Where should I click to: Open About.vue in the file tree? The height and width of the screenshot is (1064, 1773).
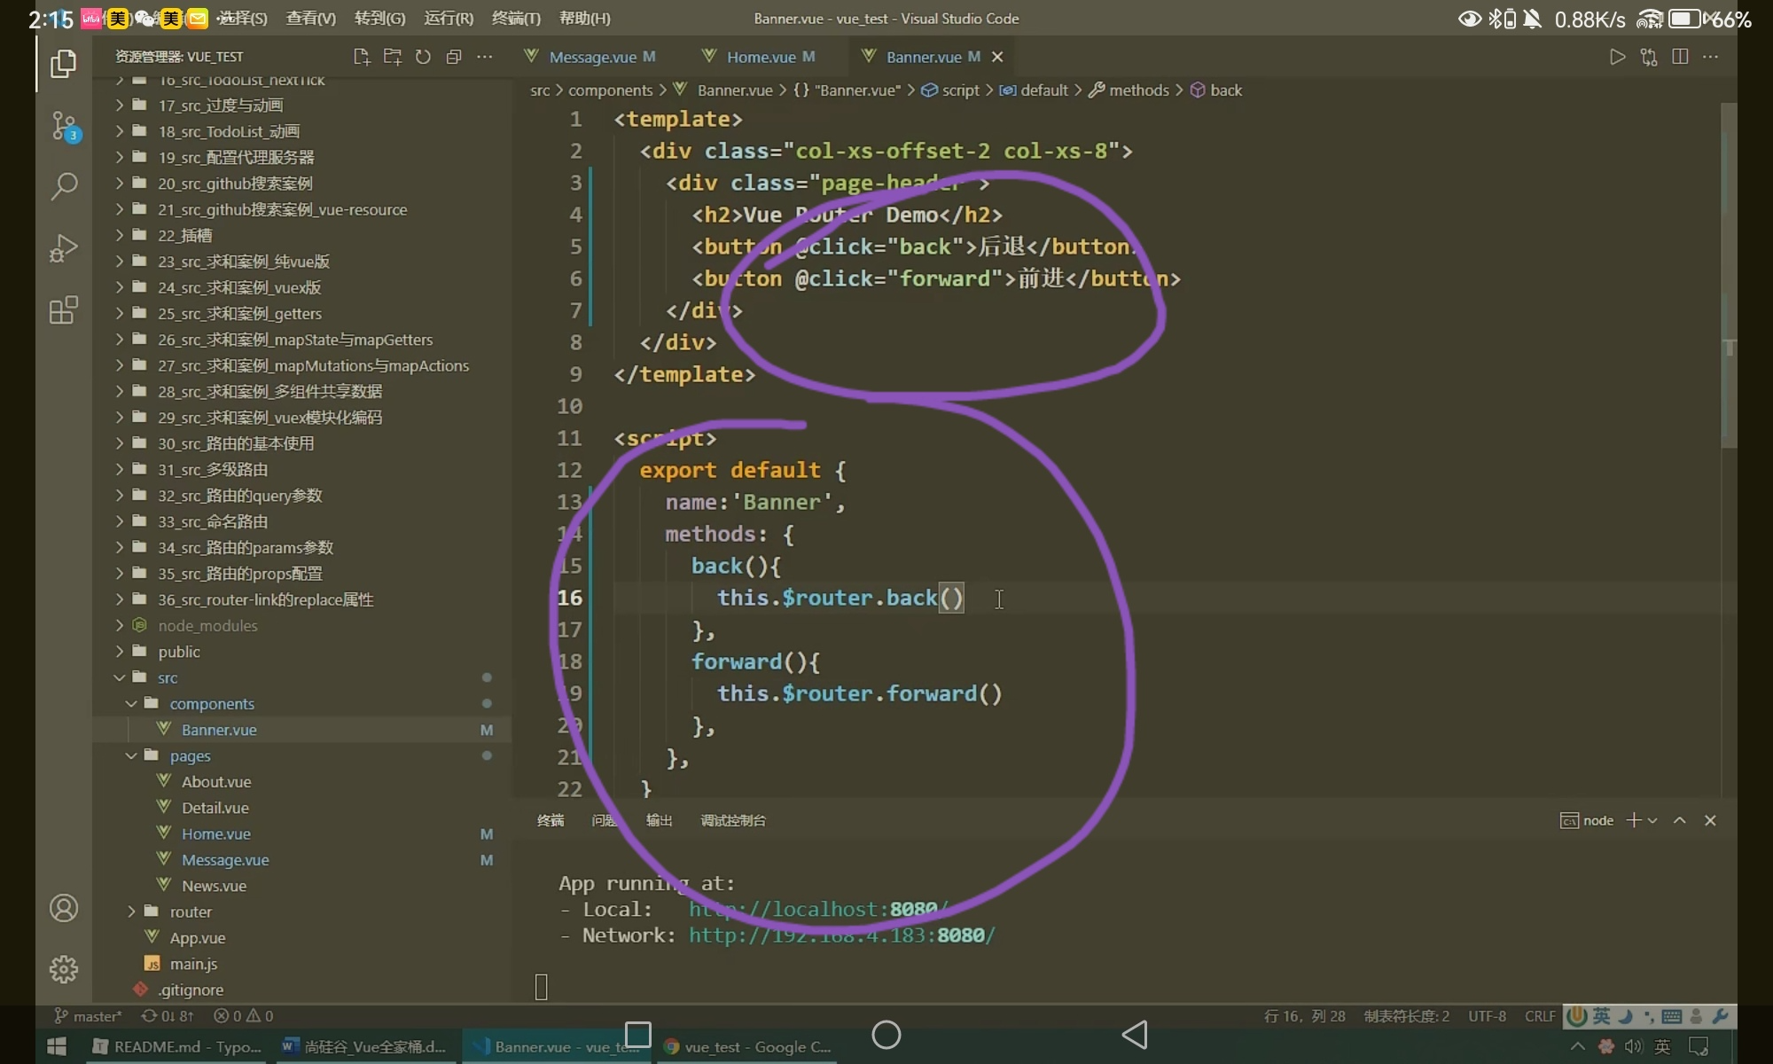(x=216, y=782)
